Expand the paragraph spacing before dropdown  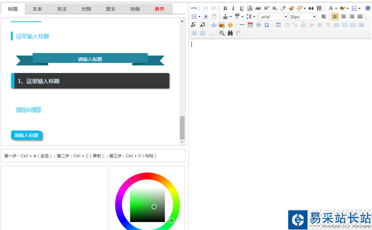point(231,17)
